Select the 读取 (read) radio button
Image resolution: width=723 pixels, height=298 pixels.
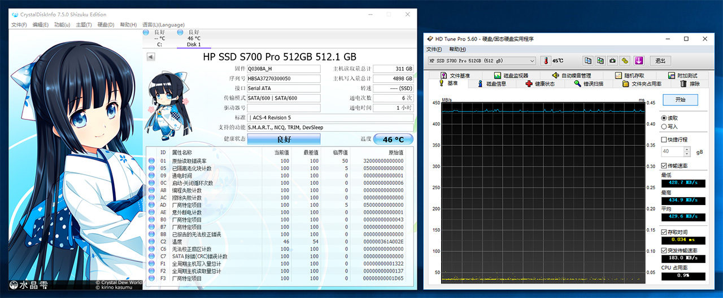tap(664, 118)
